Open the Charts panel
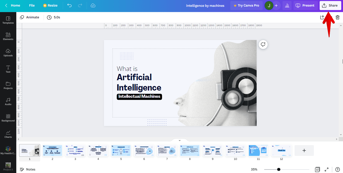 [x=8, y=134]
